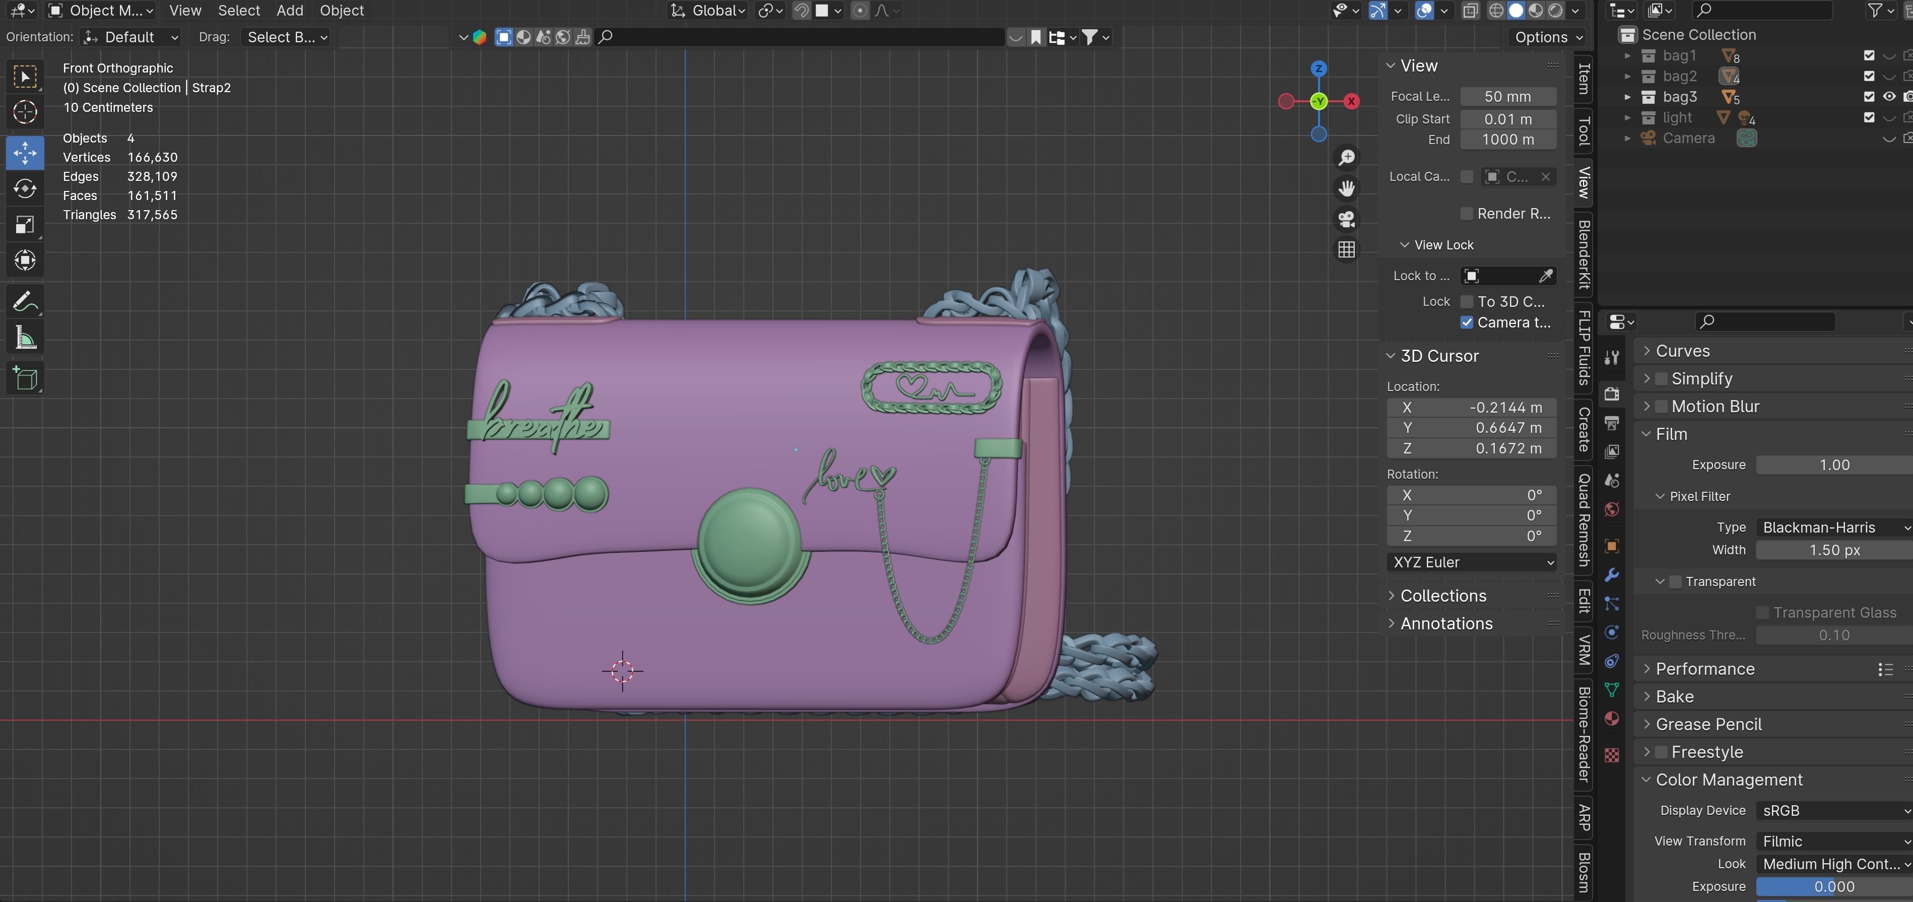The height and width of the screenshot is (902, 1913).
Task: Click the Focal Length 50 mm field
Action: click(x=1507, y=97)
